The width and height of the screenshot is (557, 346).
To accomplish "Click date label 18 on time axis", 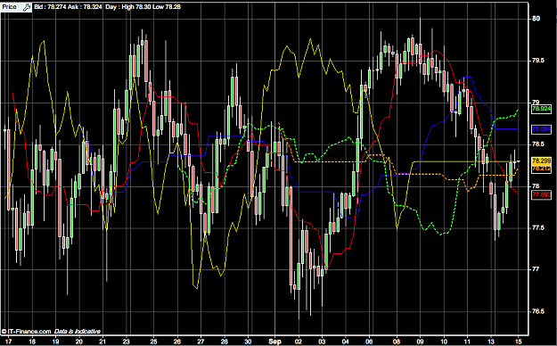I will [x=32, y=342].
